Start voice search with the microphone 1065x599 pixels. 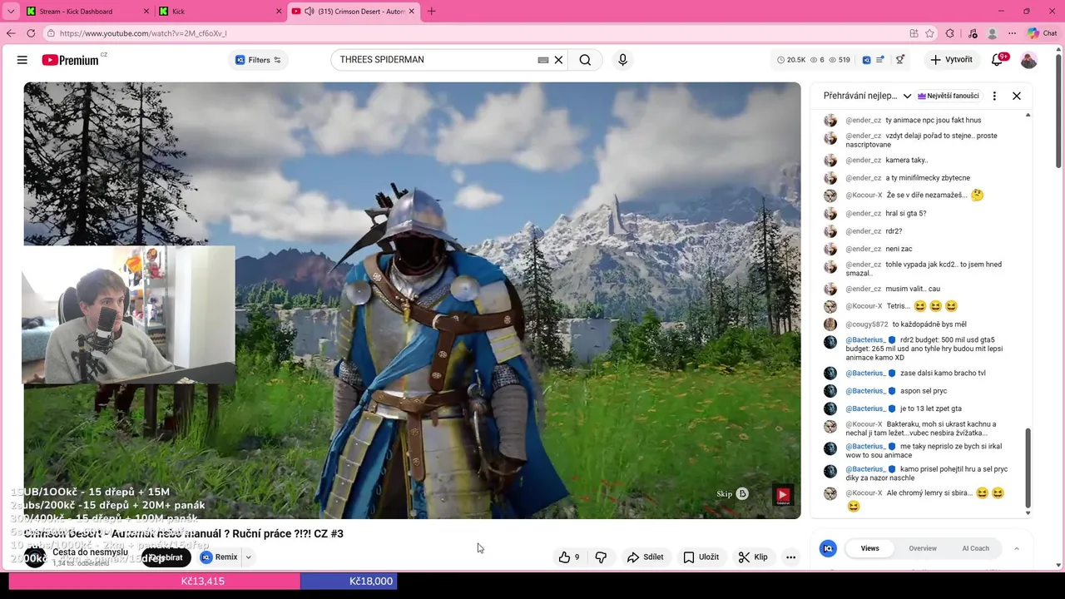(622, 60)
